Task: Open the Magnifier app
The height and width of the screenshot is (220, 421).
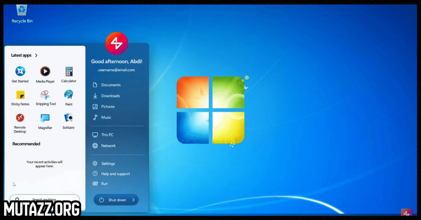Action: 45,118
